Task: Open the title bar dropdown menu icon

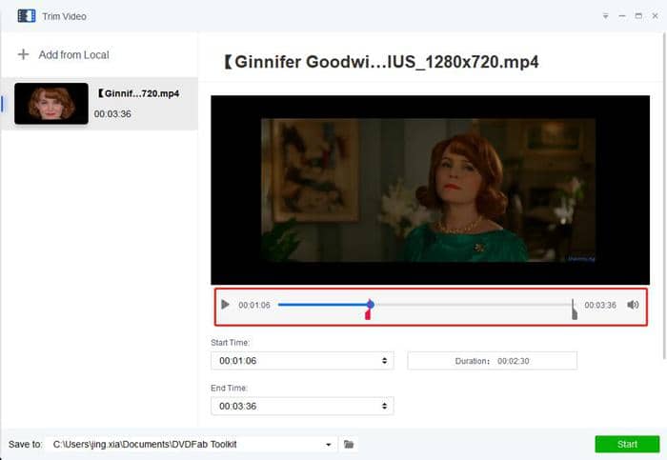Action: pos(605,16)
